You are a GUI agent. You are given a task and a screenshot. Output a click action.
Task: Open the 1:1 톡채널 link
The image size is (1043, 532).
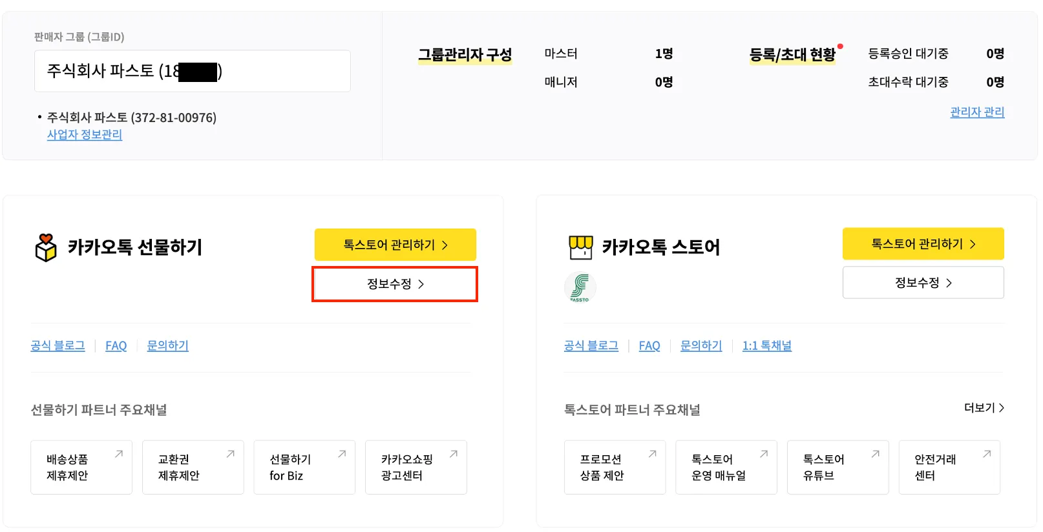click(766, 346)
